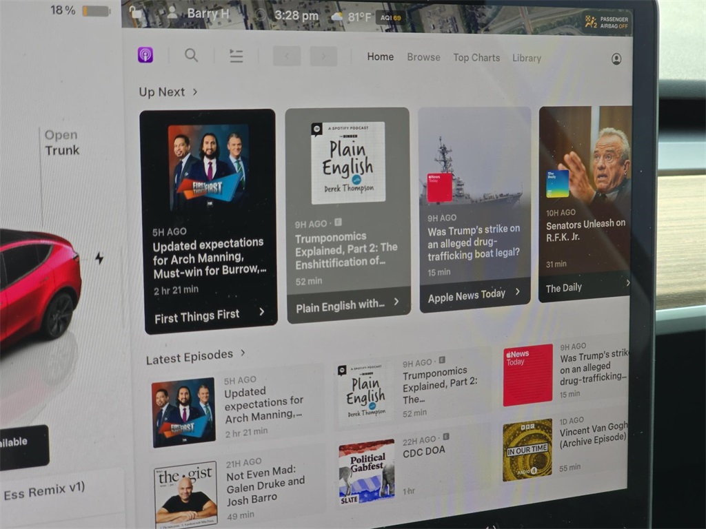
Task: Open the playback queue list icon
Action: [x=236, y=56]
